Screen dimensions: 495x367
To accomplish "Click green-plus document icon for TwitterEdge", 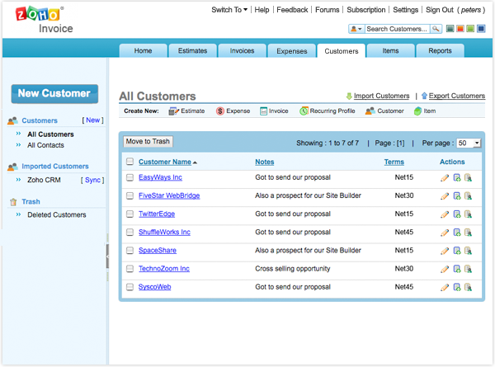I will 457,214.
